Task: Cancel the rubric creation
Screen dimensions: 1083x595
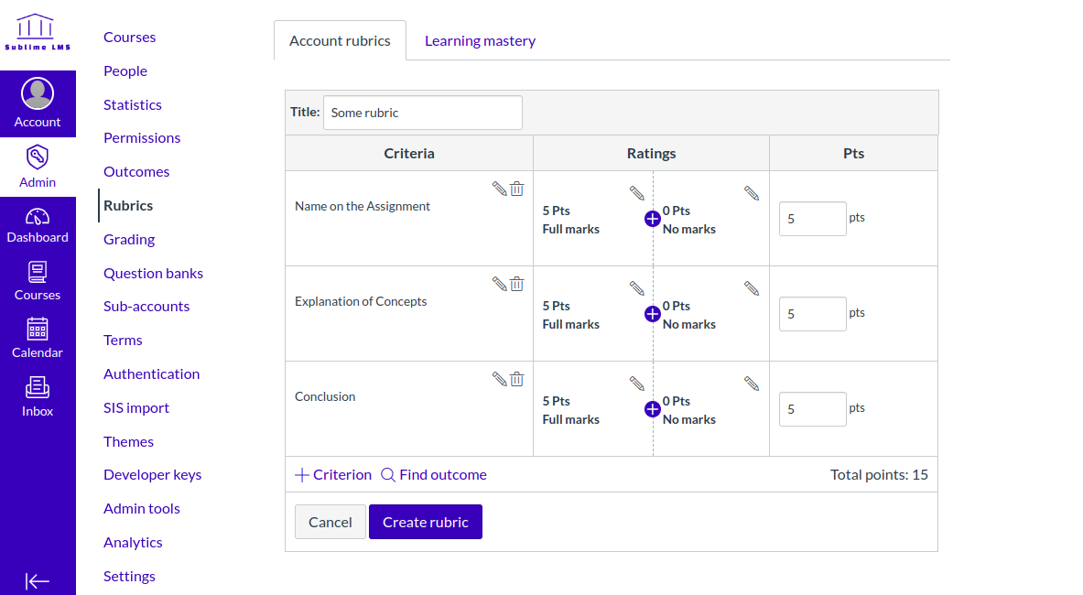Action: (x=330, y=522)
